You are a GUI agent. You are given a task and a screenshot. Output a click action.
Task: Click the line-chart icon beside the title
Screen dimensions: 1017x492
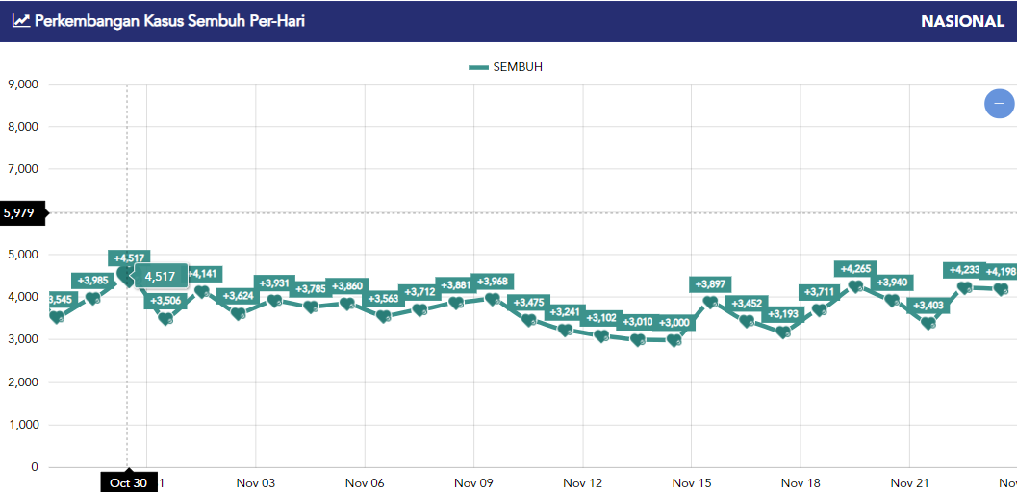coord(21,21)
